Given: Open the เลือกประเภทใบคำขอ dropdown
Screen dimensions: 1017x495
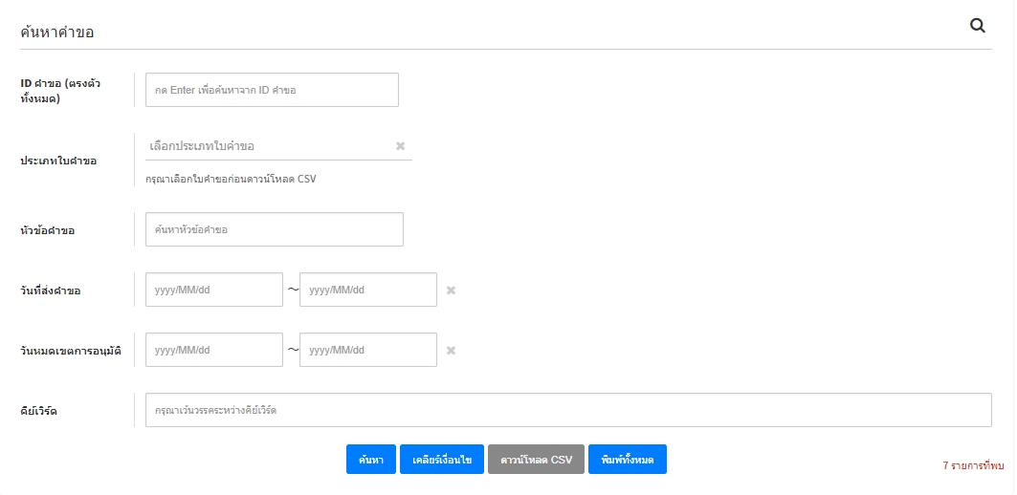Looking at the screenshot, I should tap(268, 146).
